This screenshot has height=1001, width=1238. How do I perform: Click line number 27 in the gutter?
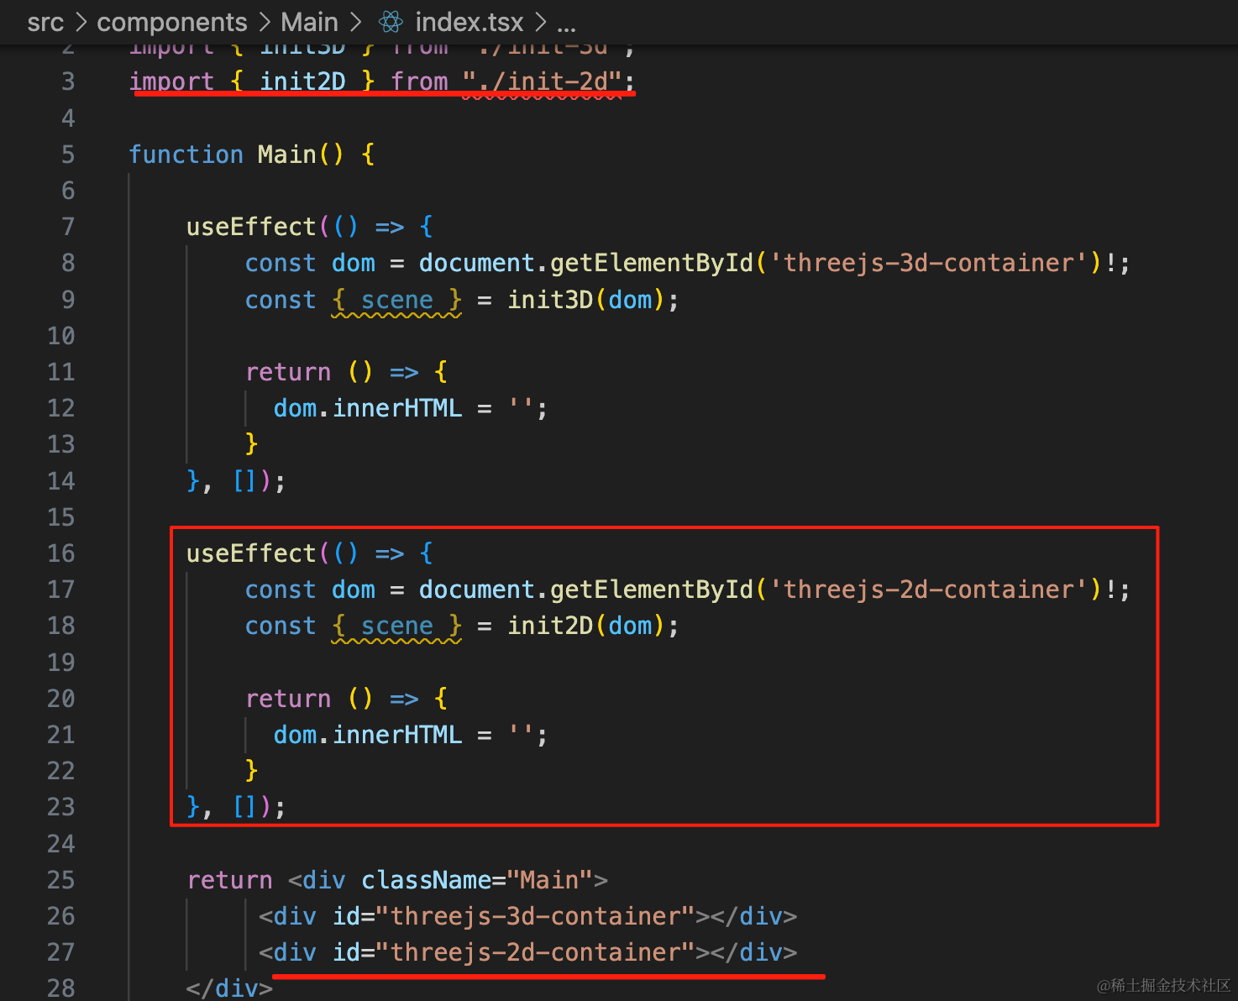[x=61, y=952]
